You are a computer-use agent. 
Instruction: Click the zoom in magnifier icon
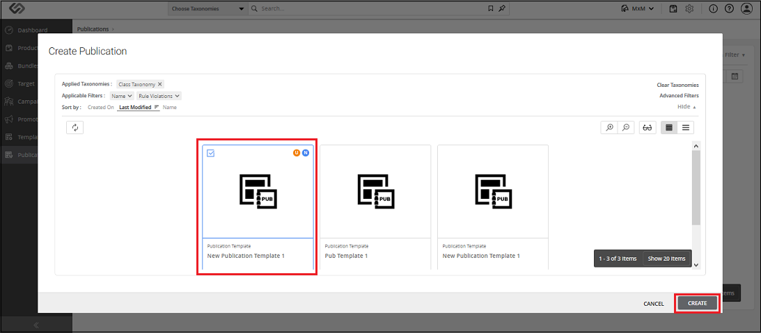tap(609, 127)
